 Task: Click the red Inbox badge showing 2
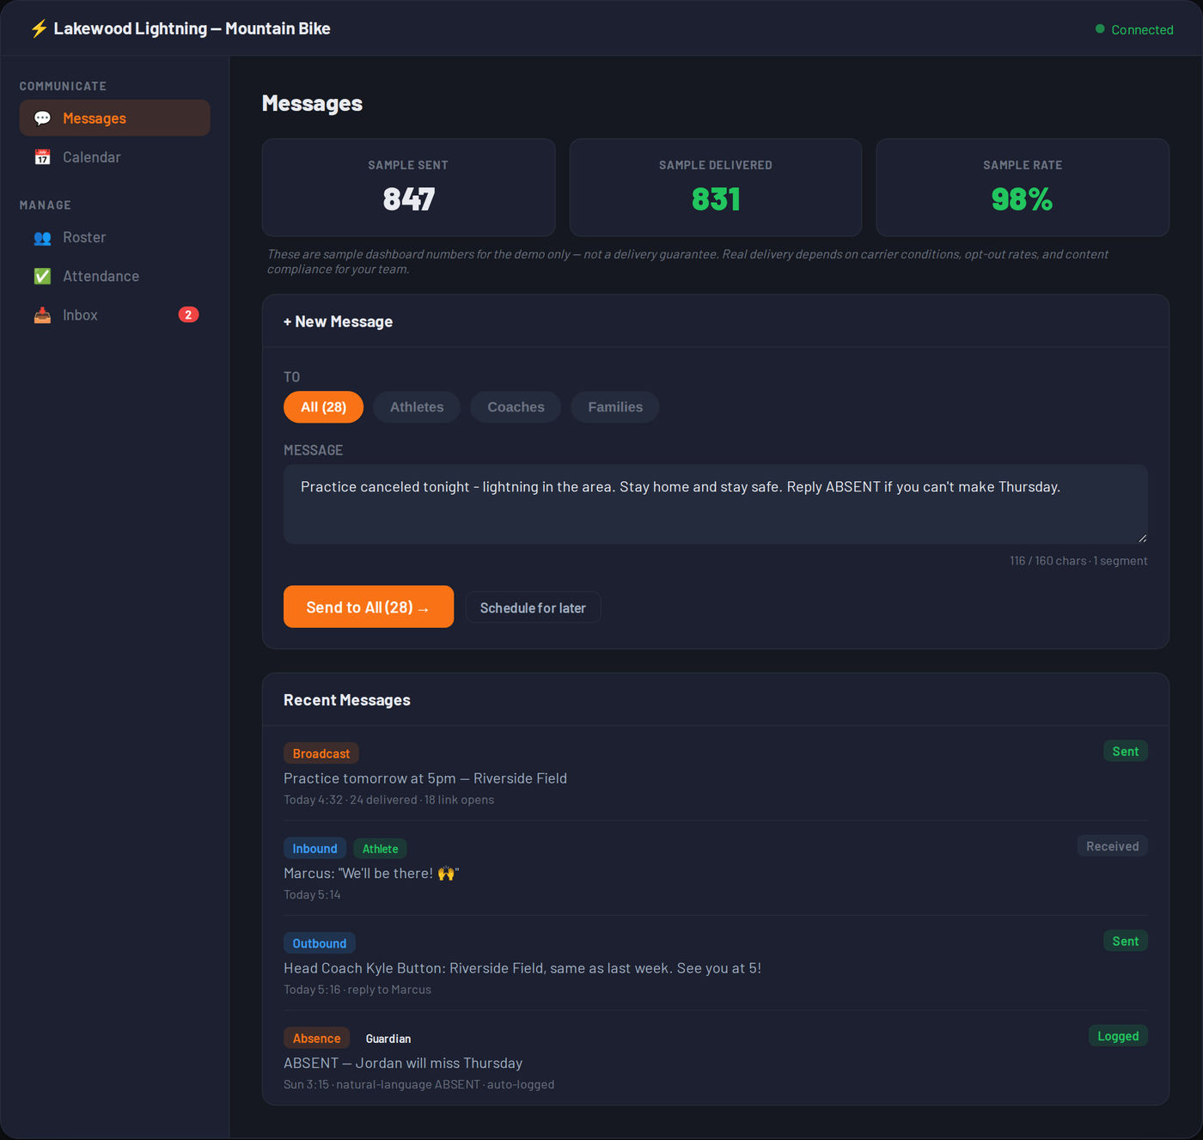coord(188,314)
